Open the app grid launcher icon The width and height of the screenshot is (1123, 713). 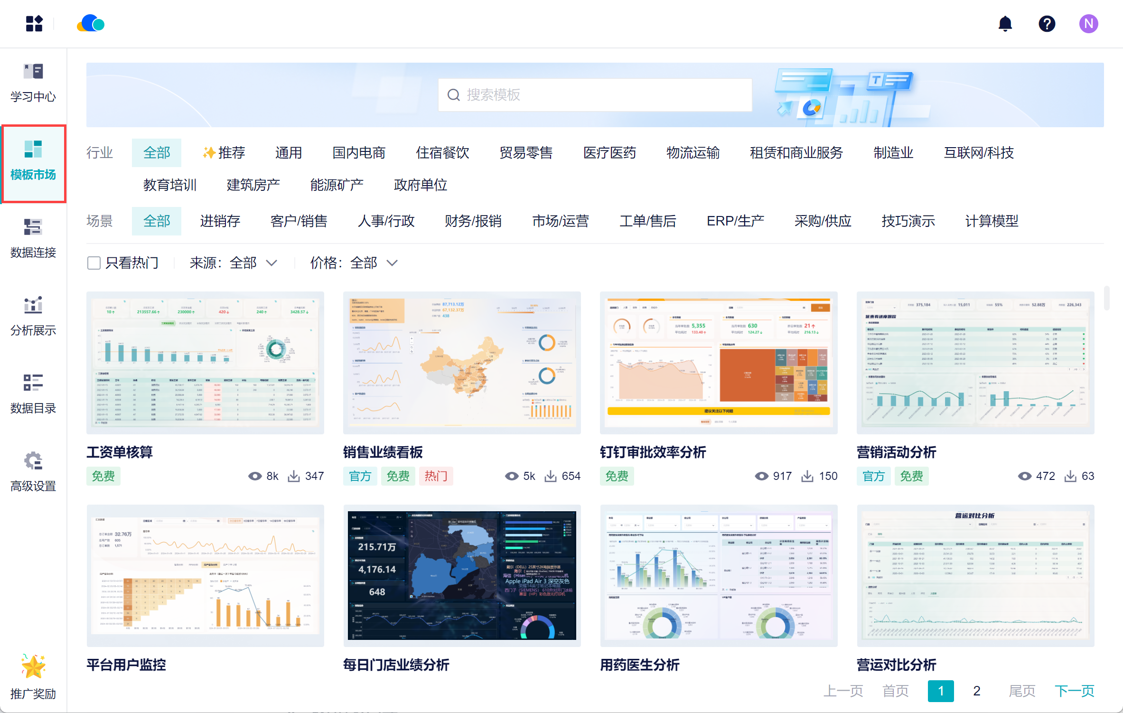tap(34, 23)
